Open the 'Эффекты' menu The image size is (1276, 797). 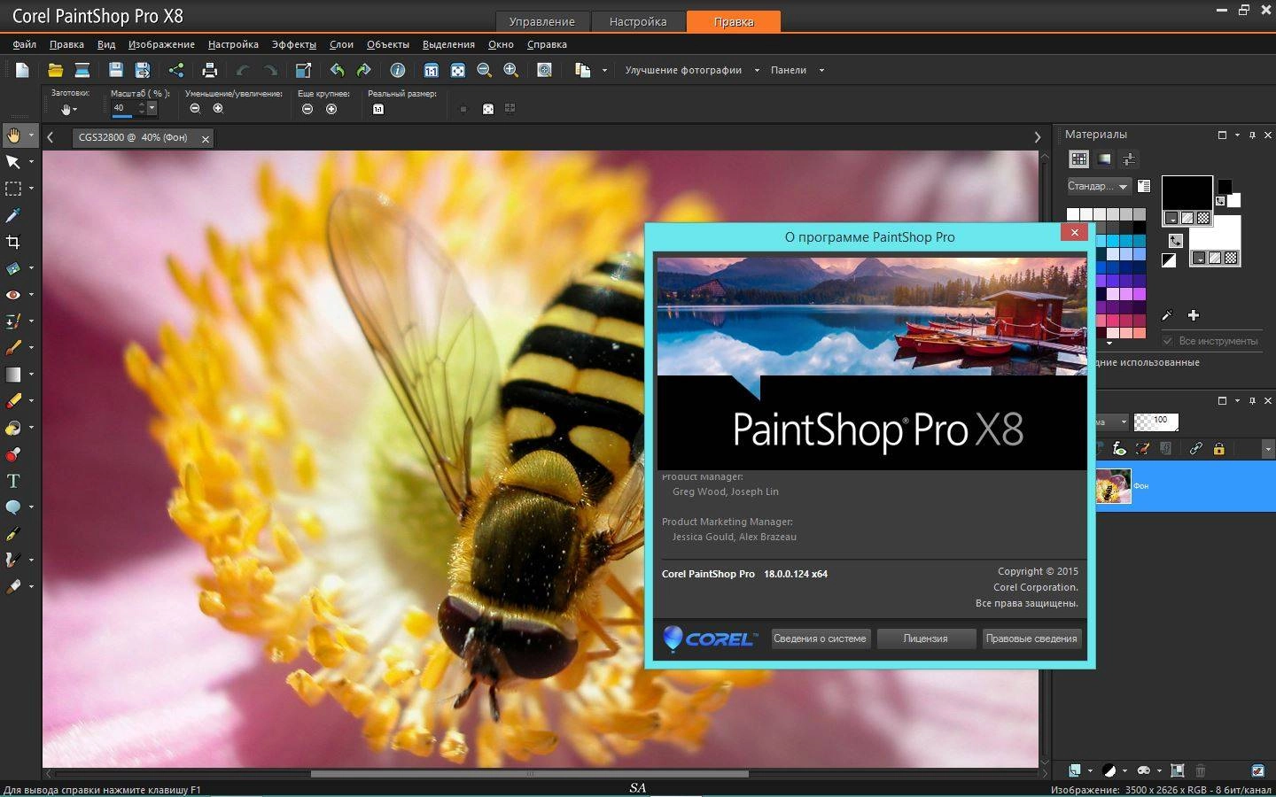293,44
